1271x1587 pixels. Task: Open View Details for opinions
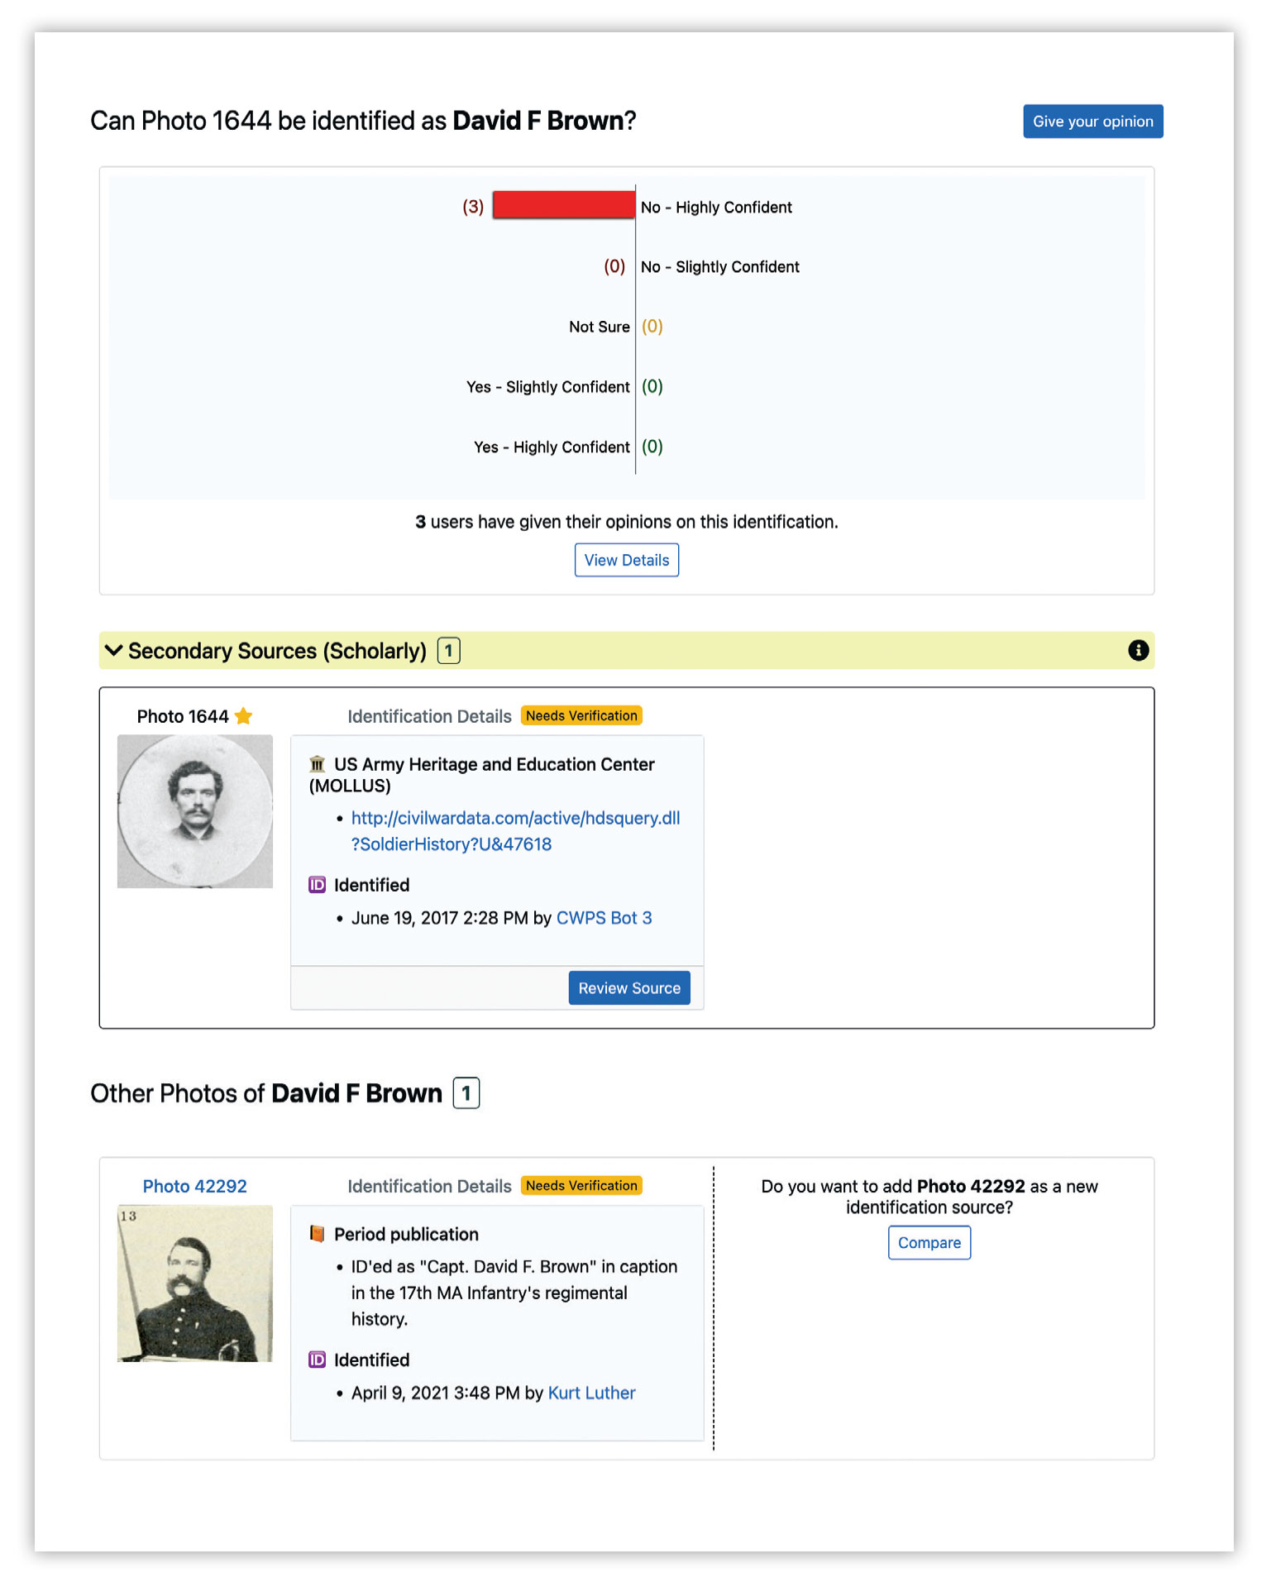click(x=627, y=560)
